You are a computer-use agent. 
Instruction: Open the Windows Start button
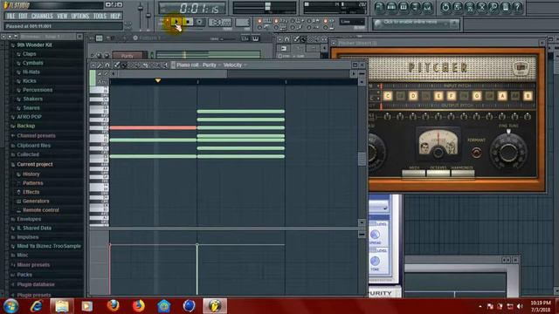coord(10,306)
